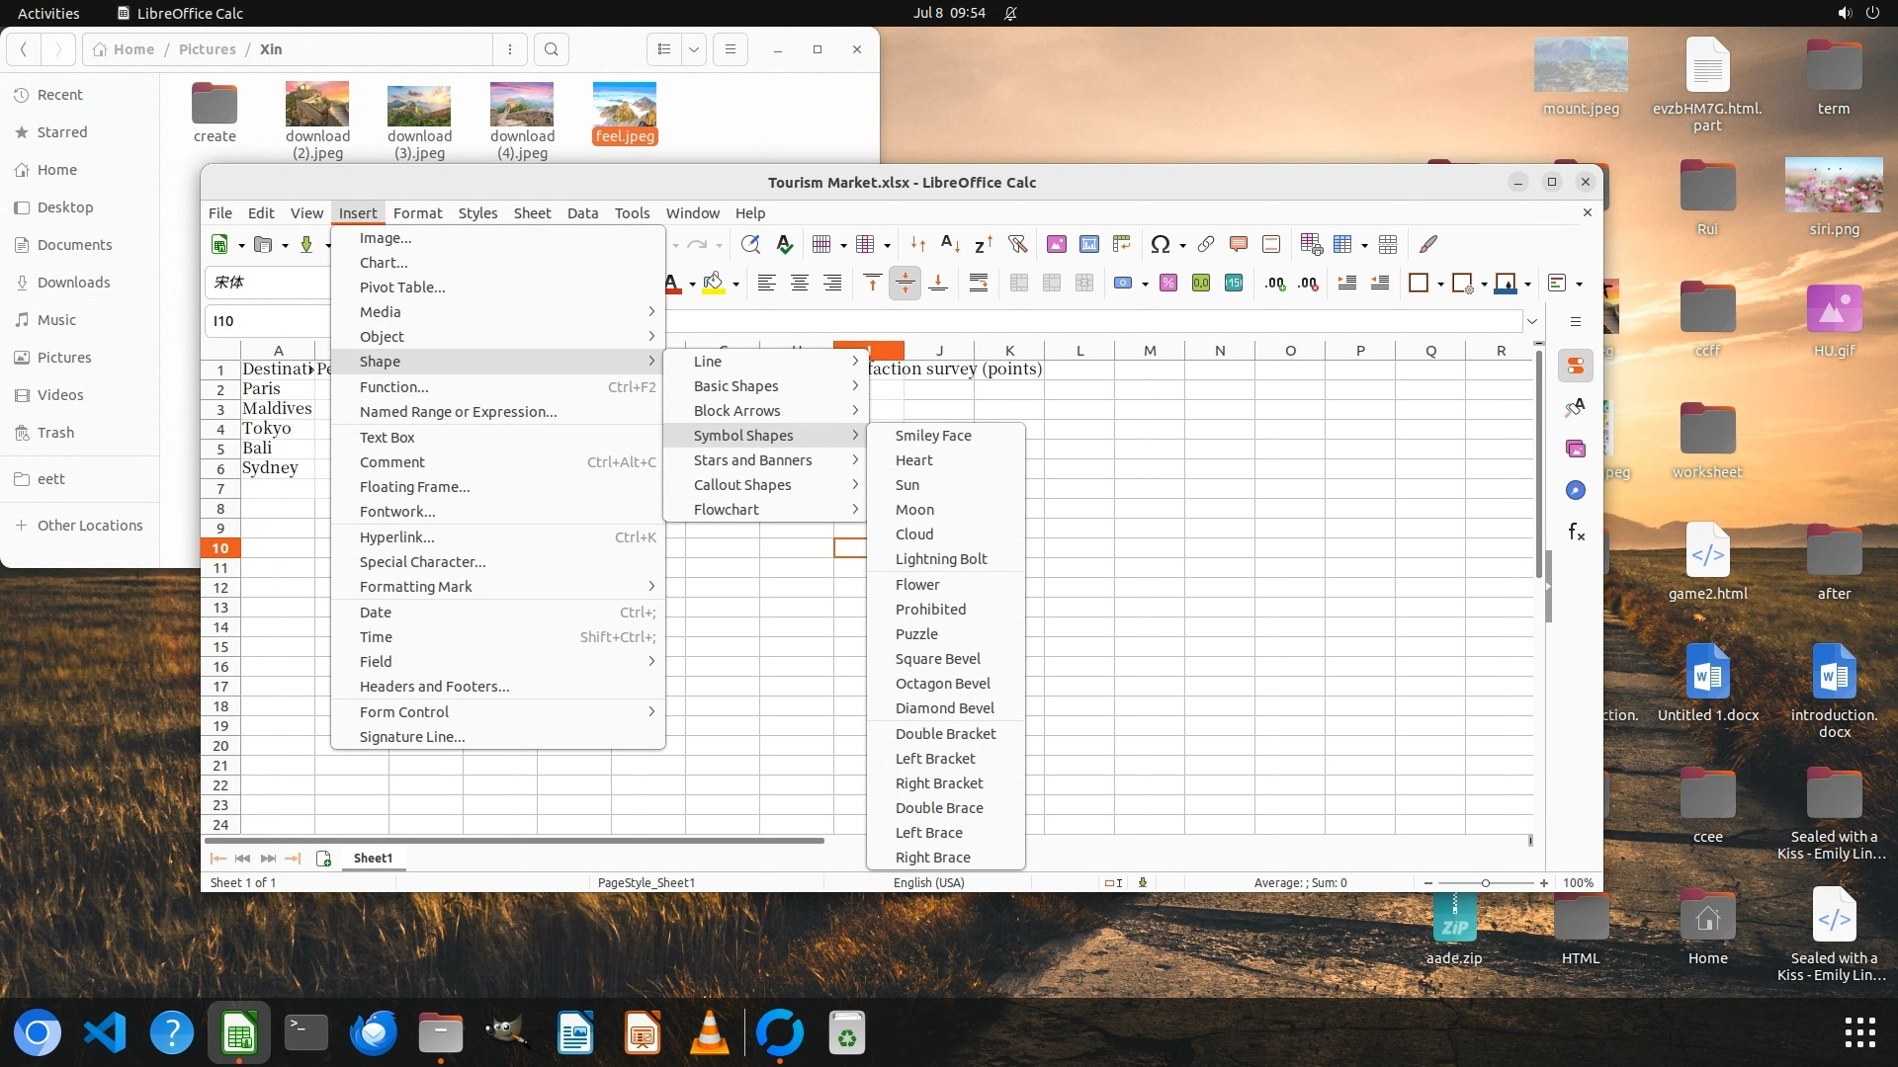Screen dimensions: 1898x1067
Task: Click the Sort Ascending icon
Action: (x=950, y=244)
